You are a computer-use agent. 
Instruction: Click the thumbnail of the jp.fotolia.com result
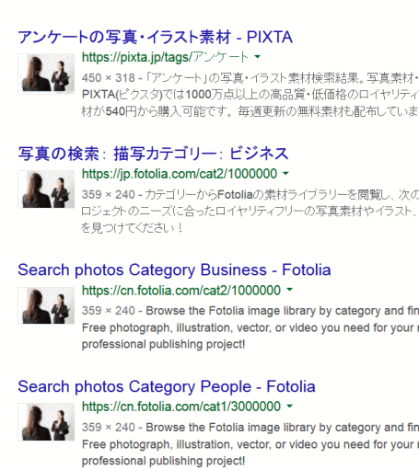[x=46, y=189]
